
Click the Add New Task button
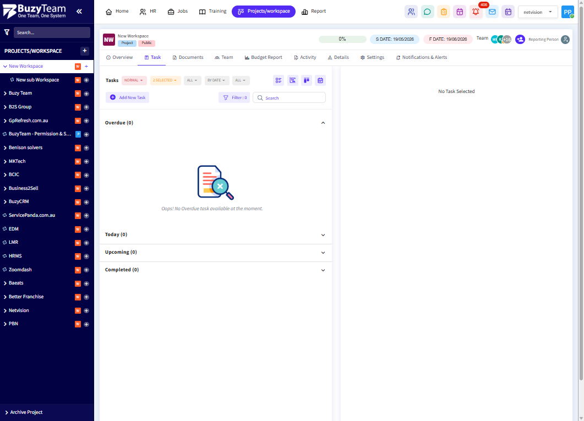pyautogui.click(x=127, y=97)
